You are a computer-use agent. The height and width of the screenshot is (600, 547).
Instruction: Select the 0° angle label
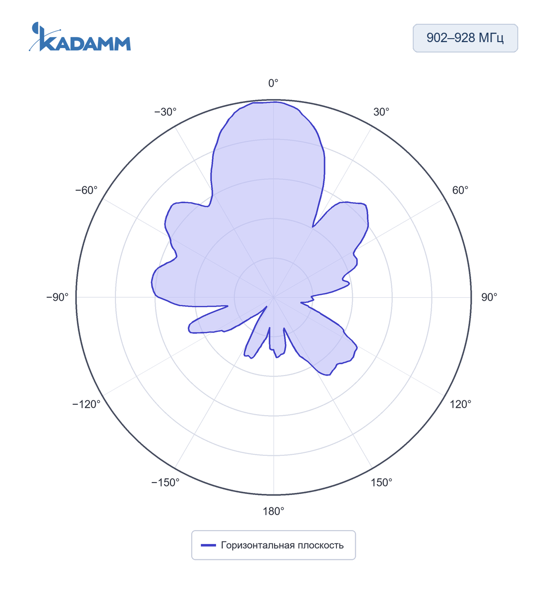point(273,83)
